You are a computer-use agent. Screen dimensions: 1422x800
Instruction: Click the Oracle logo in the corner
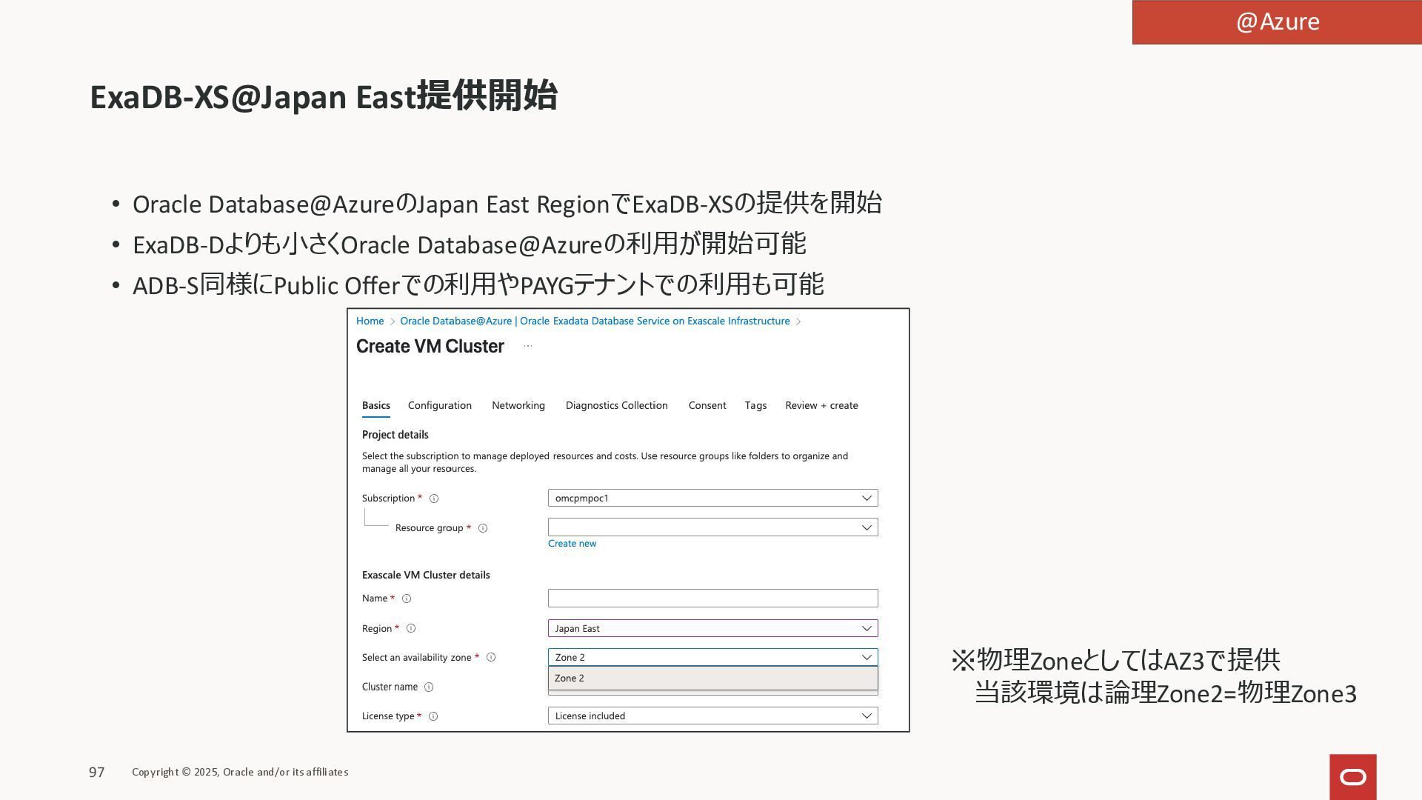point(1353,777)
